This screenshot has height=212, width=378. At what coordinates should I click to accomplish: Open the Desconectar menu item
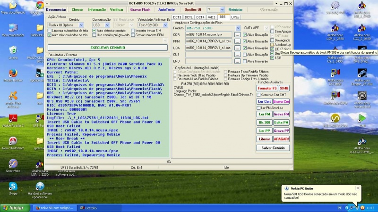[x=56, y=9]
